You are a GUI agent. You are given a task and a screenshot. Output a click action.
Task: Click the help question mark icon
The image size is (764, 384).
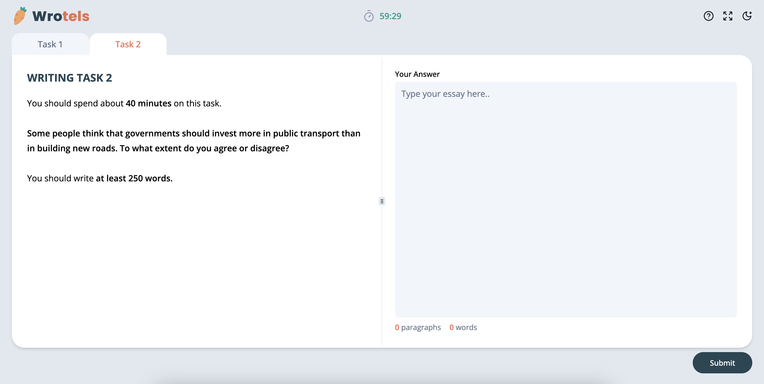pyautogui.click(x=708, y=16)
